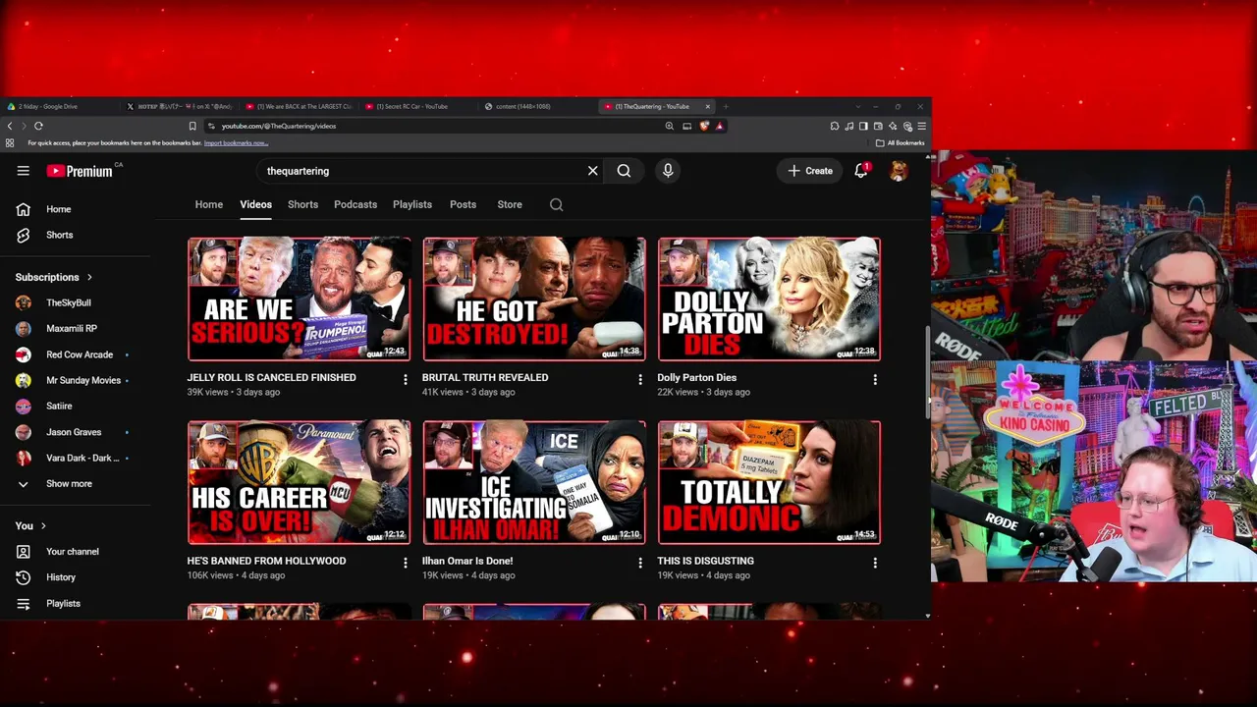Open options for BRUTAL TRUTH REVEALED video
Image resolution: width=1257 pixels, height=707 pixels.
[x=640, y=379]
